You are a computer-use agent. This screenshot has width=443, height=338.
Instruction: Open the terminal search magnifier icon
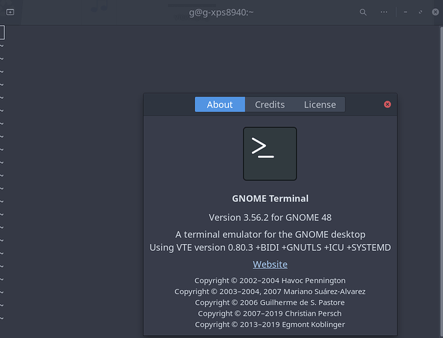point(363,12)
